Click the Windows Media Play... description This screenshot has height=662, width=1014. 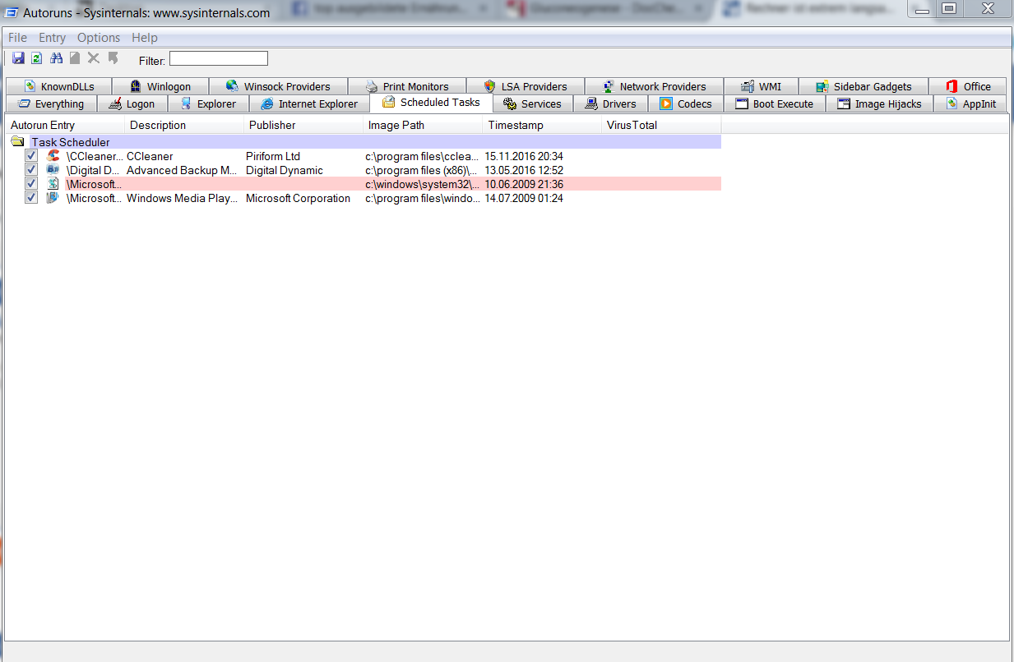[183, 198]
